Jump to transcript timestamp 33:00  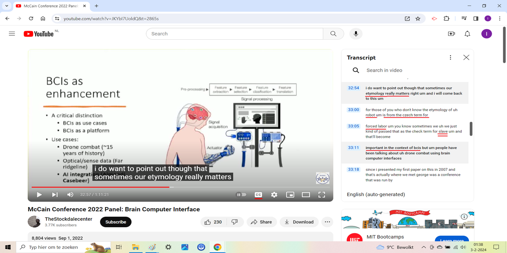coord(354,110)
